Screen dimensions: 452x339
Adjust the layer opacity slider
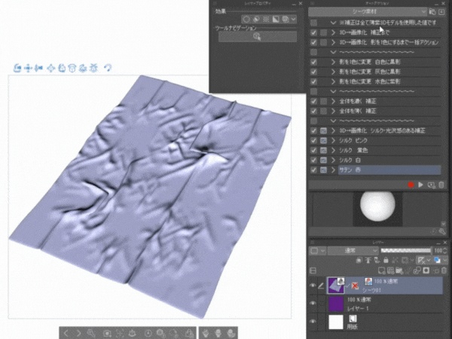click(x=406, y=251)
